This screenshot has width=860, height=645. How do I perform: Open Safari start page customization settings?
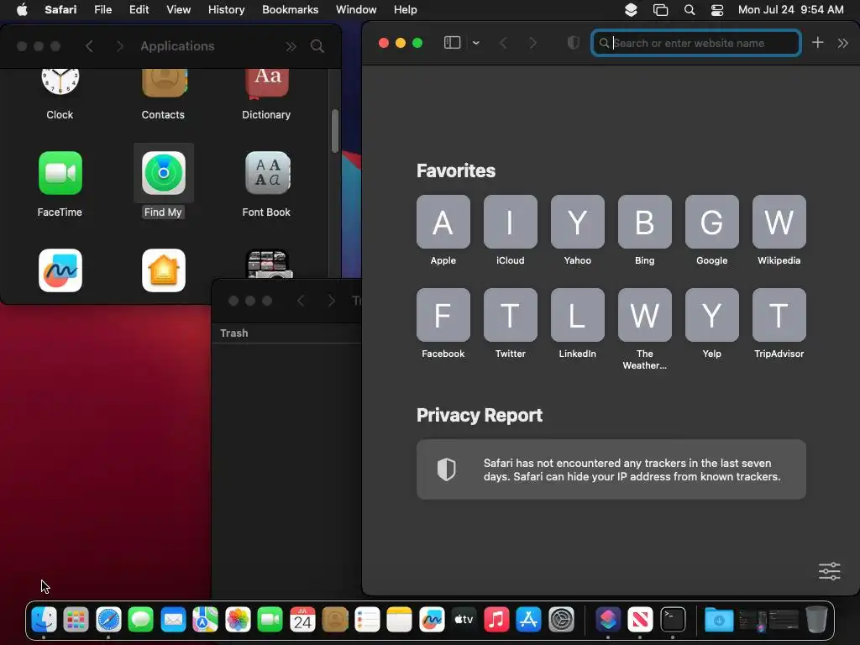tap(829, 571)
